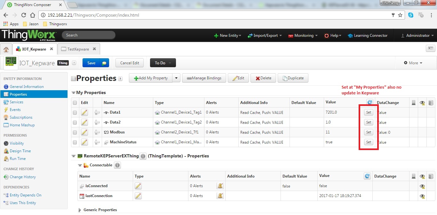Open the To Do dropdown
437x215 pixels.
163,63
